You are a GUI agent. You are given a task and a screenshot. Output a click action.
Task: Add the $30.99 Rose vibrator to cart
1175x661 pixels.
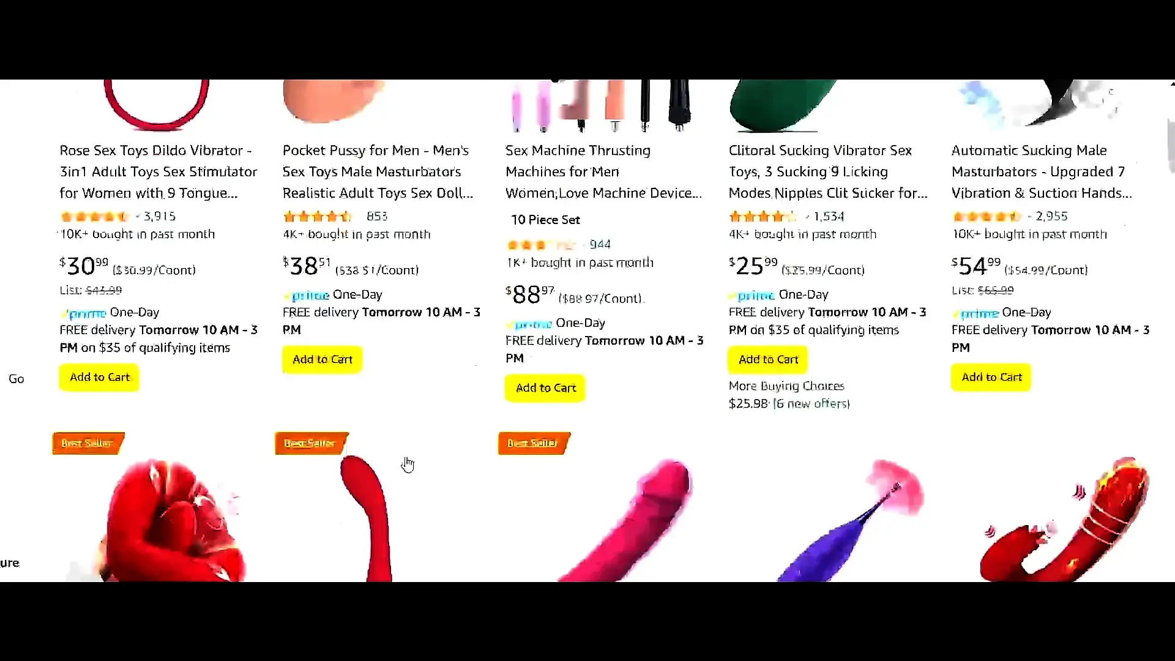(x=99, y=377)
